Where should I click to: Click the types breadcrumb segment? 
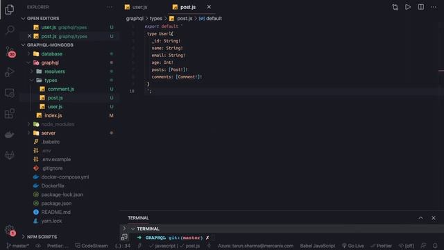(155, 19)
